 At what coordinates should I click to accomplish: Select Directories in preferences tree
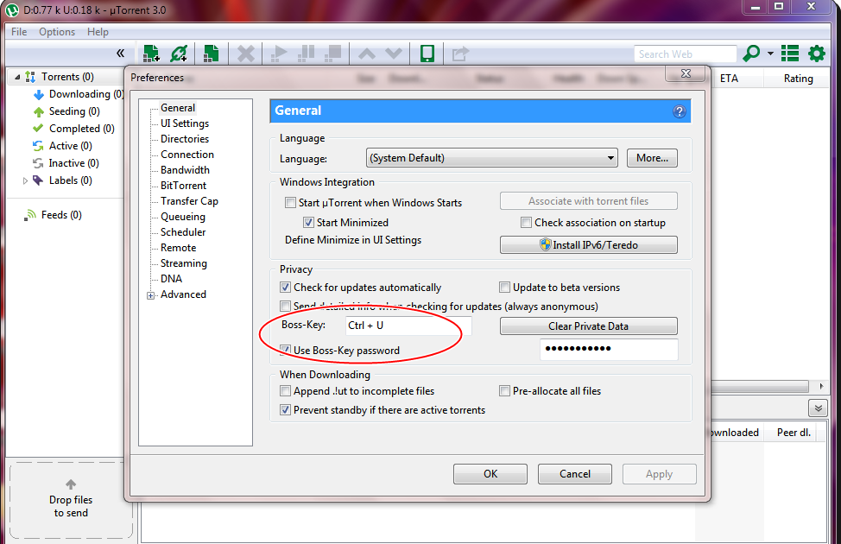pyautogui.click(x=185, y=139)
